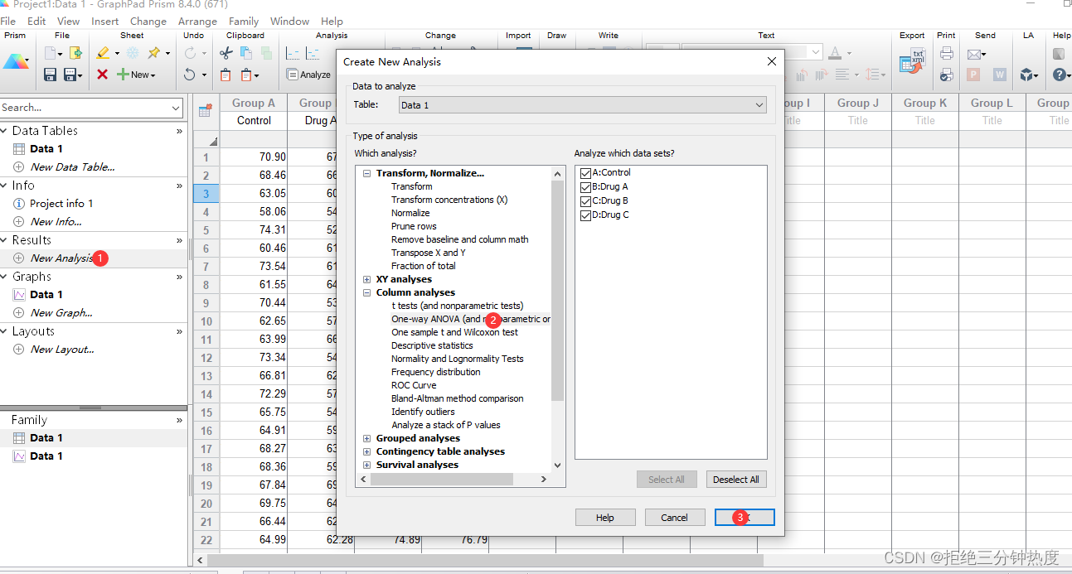The width and height of the screenshot is (1072, 574).
Task: Click the analysis list horizontal scrollbar
Action: click(444, 479)
